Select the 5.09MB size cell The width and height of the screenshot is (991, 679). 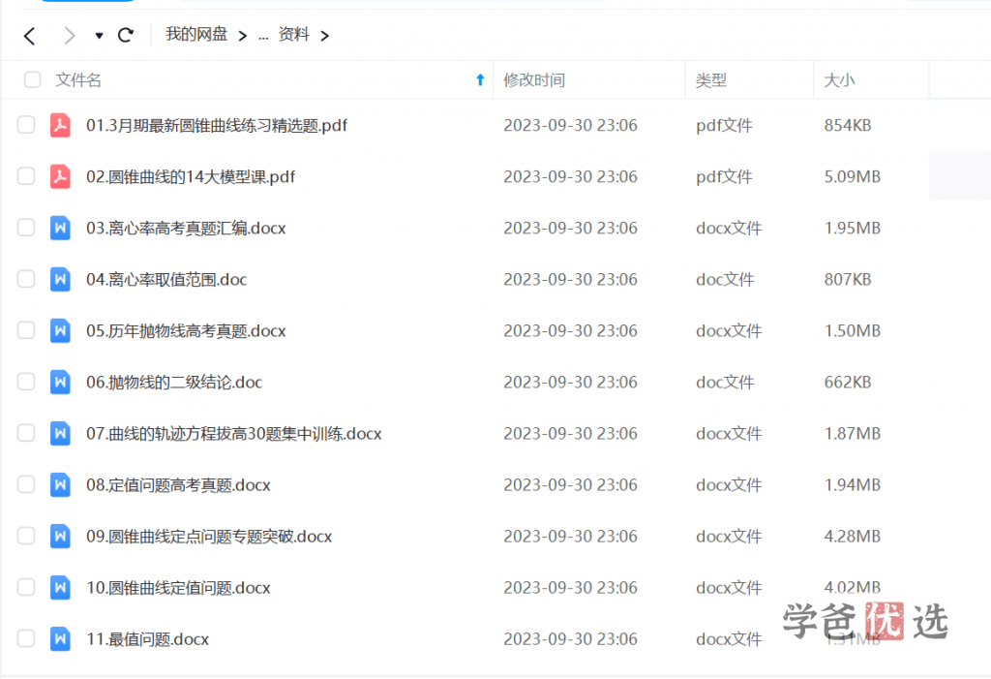click(x=852, y=176)
